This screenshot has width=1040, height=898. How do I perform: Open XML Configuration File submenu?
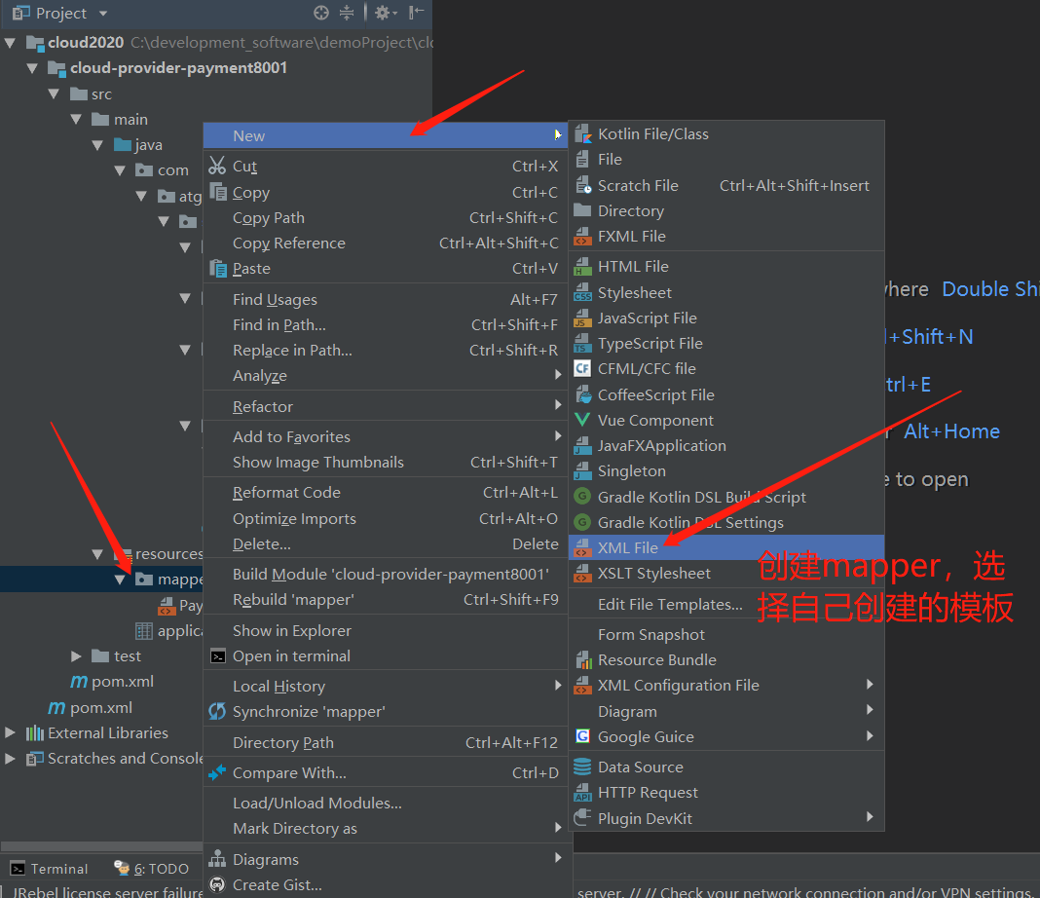[726, 685]
